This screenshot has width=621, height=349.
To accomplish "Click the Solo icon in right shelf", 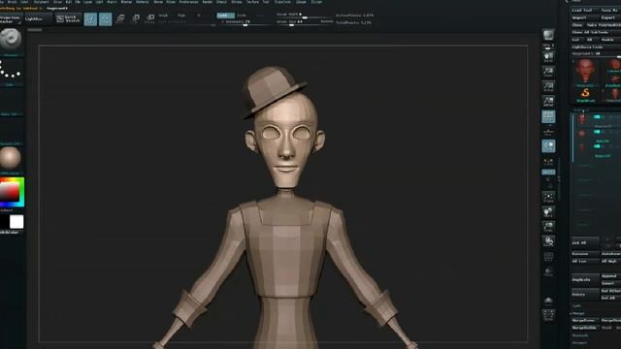I will click(548, 301).
